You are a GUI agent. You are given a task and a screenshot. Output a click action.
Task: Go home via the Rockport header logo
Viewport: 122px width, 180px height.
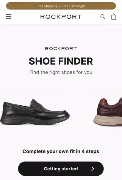[x=61, y=17]
